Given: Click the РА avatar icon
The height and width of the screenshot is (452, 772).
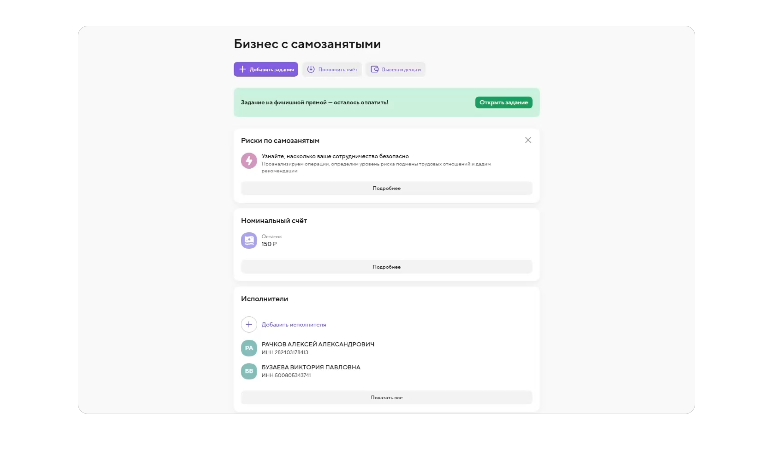Looking at the screenshot, I should (249, 348).
